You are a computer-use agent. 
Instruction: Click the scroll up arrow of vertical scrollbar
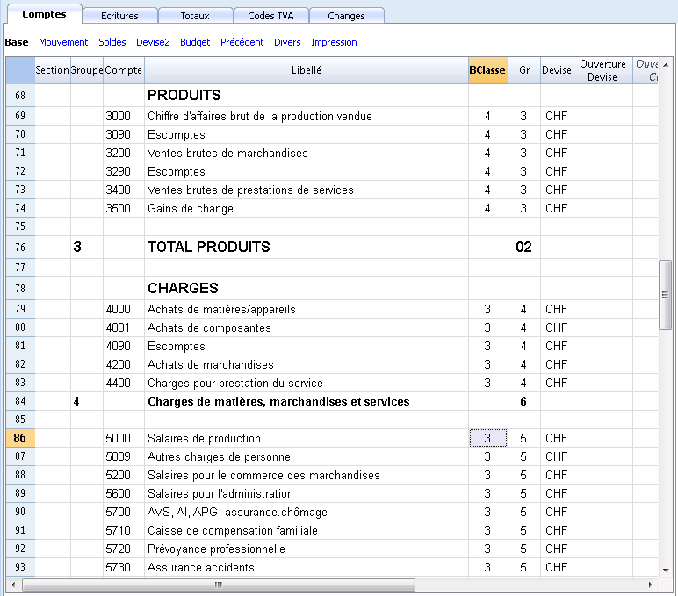pos(666,65)
